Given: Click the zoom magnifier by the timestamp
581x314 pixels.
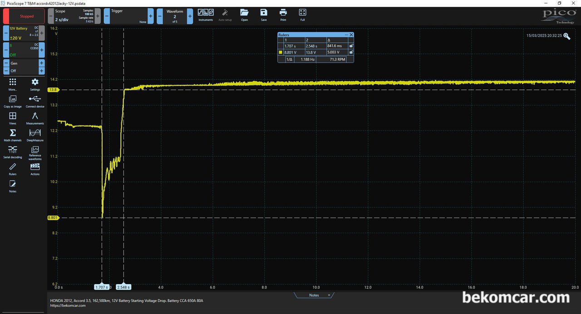Looking at the screenshot, I should (567, 36).
